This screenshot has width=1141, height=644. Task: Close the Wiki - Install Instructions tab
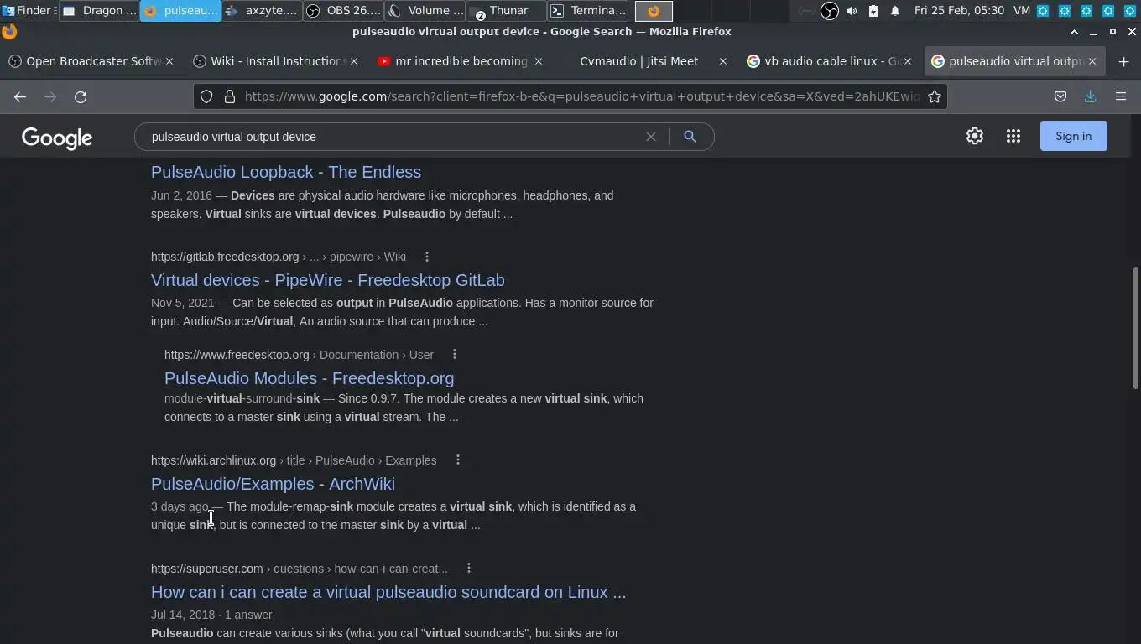pos(354,61)
